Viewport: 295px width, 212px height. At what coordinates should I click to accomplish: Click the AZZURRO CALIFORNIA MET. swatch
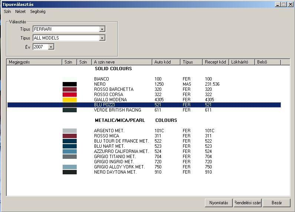[70, 151]
